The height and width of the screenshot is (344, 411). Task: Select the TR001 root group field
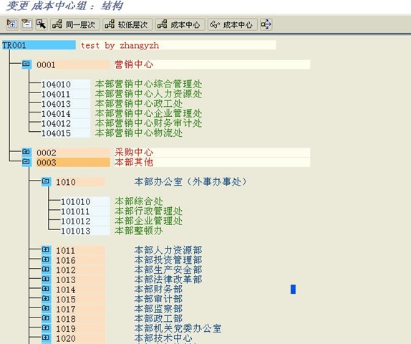point(39,45)
